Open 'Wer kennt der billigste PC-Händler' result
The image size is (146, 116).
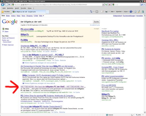point(41,106)
